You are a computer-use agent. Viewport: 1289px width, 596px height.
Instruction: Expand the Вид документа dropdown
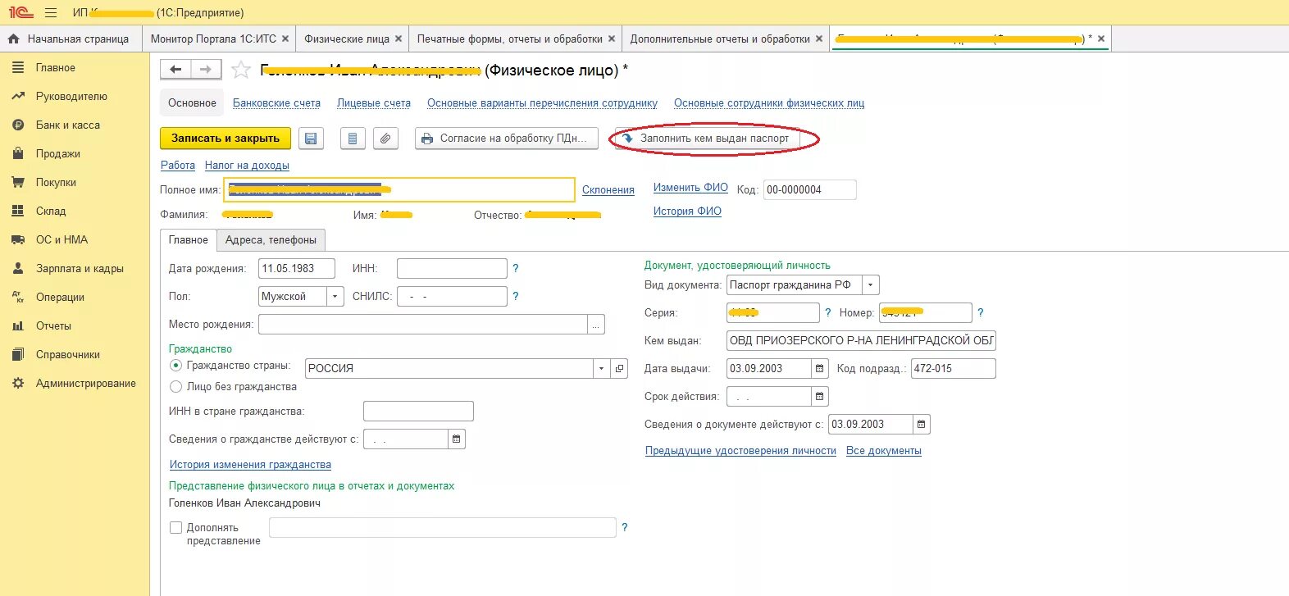[x=871, y=284]
